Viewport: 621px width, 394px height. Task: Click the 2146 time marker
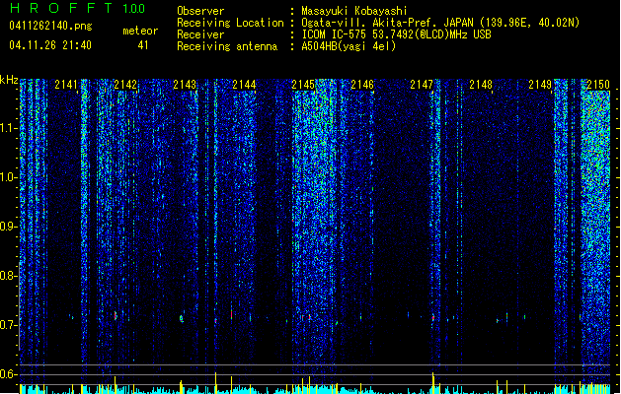pos(362,85)
